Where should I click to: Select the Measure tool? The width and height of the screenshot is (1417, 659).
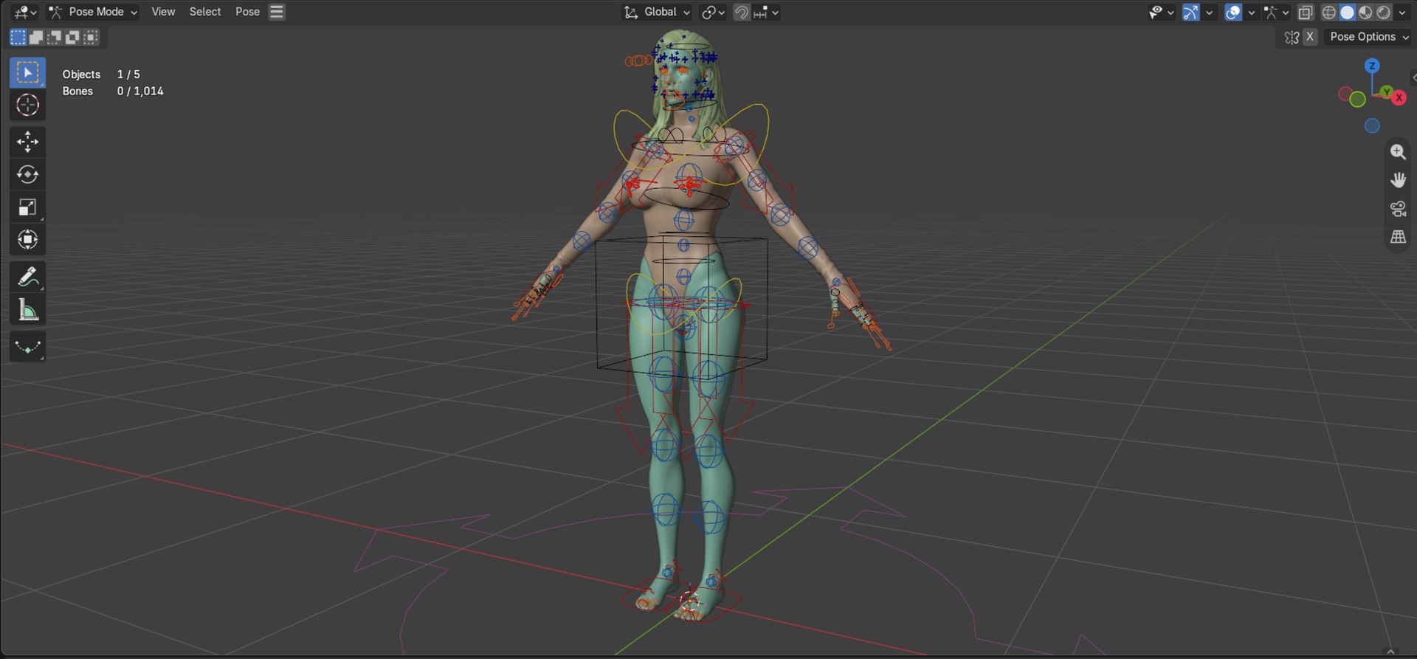27,310
